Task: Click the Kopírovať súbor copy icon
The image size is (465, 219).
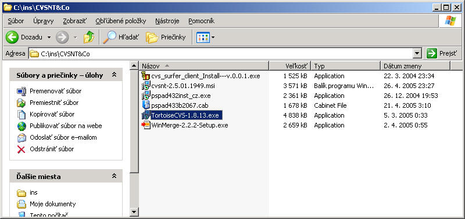Action: (x=22, y=114)
